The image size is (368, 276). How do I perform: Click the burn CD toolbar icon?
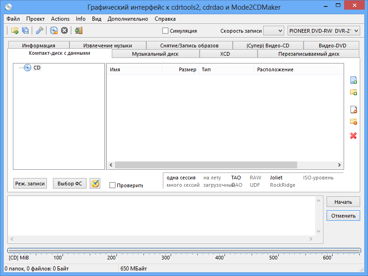tap(54, 30)
